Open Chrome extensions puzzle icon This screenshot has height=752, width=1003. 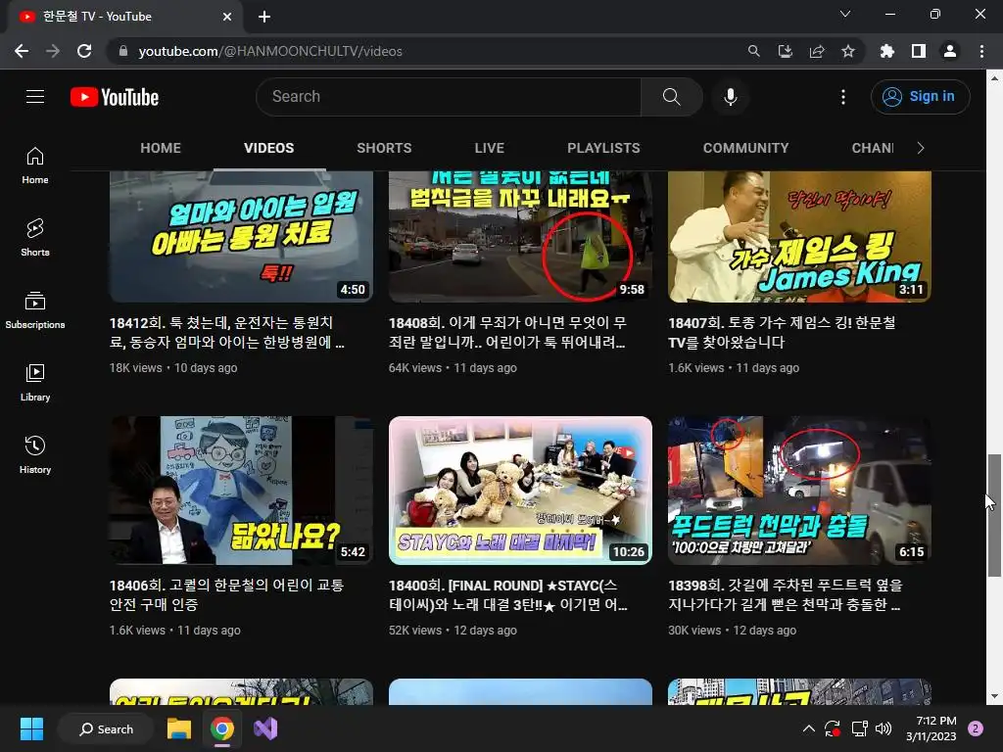coord(887,51)
